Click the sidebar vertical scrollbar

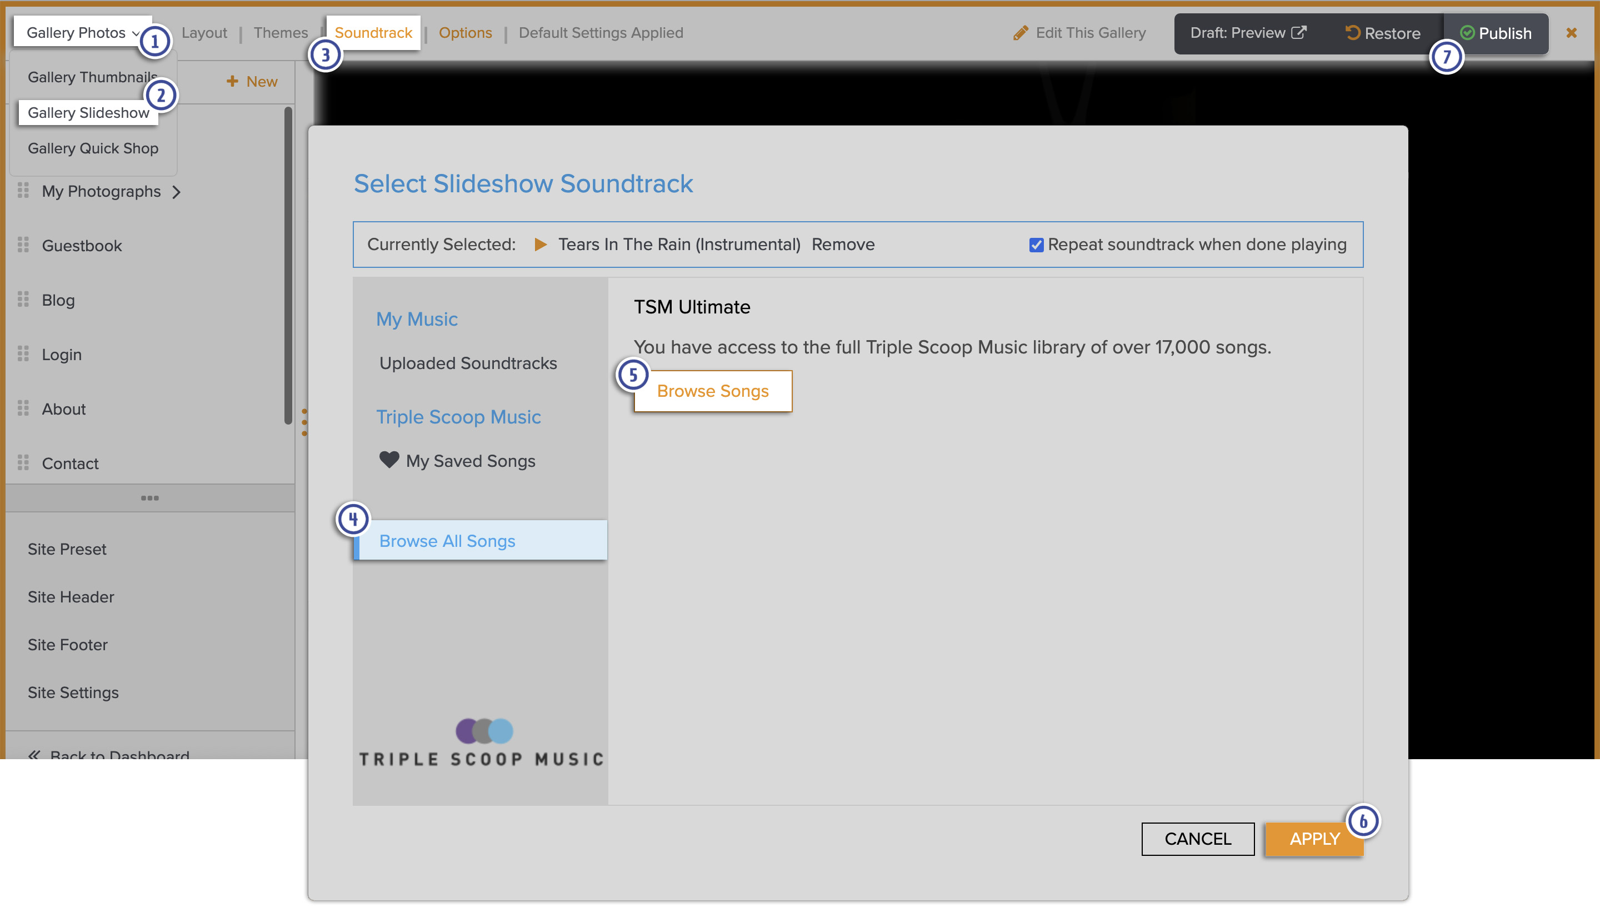point(288,265)
